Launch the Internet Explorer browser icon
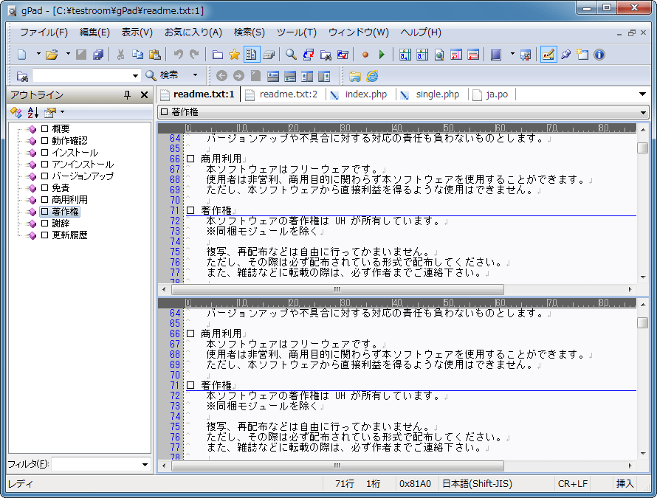This screenshot has height=498, width=657. click(x=372, y=76)
